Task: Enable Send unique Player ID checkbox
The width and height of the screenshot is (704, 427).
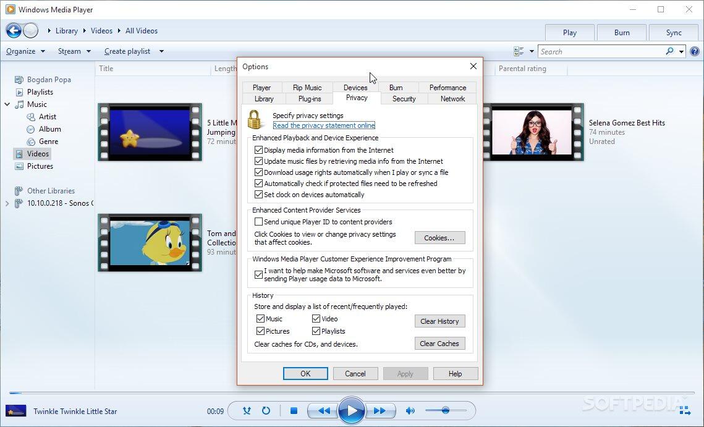Action: click(x=259, y=222)
